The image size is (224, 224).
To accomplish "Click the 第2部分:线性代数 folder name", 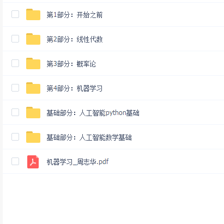I will pos(75,39).
